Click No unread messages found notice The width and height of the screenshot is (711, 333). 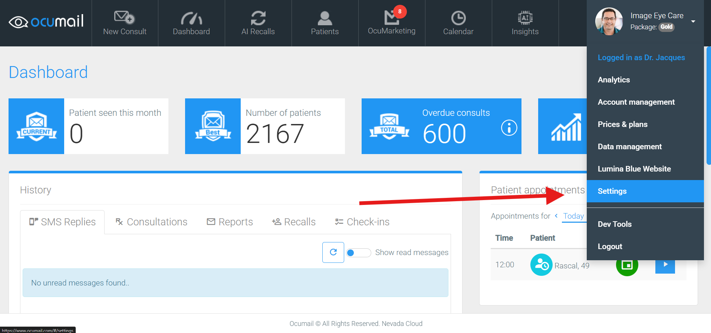click(x=236, y=283)
